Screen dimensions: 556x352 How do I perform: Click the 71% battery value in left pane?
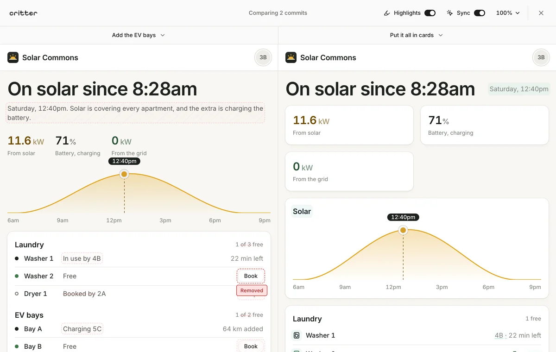point(65,141)
